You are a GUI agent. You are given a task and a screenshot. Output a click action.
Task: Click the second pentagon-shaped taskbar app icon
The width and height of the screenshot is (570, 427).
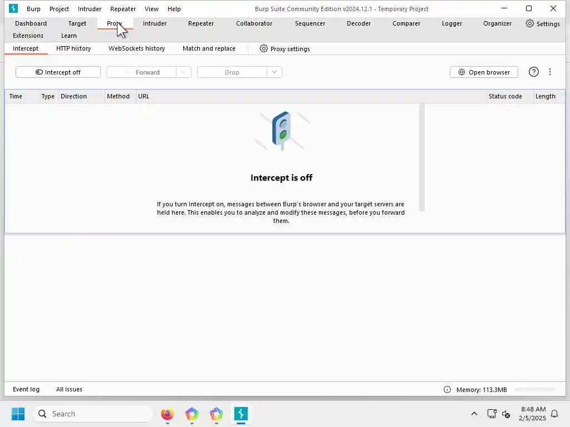[217, 414]
